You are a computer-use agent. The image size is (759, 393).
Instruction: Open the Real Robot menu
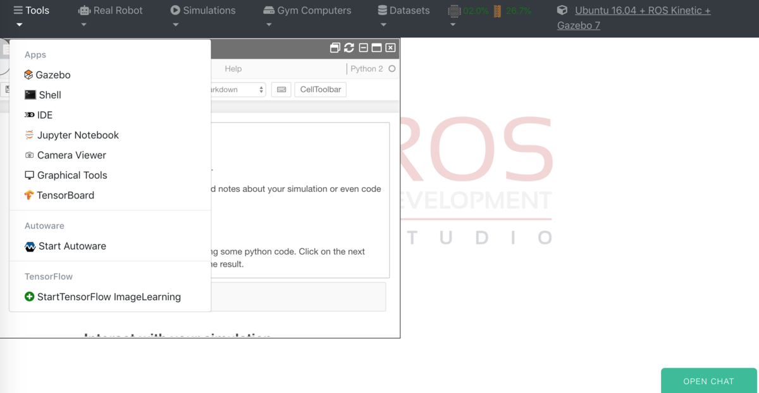(x=111, y=10)
